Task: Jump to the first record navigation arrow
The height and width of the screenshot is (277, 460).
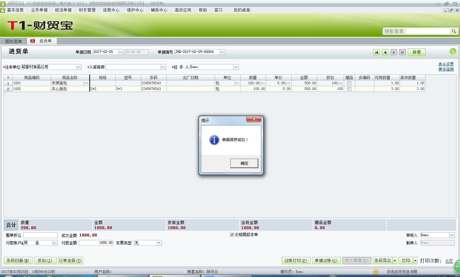Action: click(377, 52)
